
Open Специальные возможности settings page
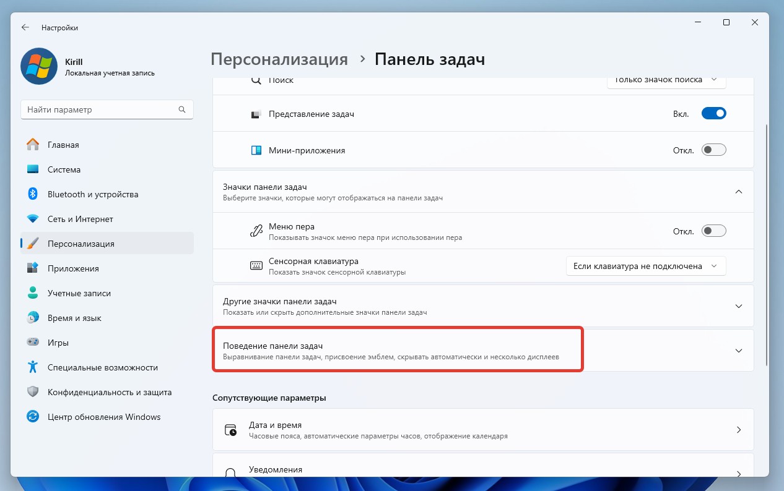pos(107,367)
